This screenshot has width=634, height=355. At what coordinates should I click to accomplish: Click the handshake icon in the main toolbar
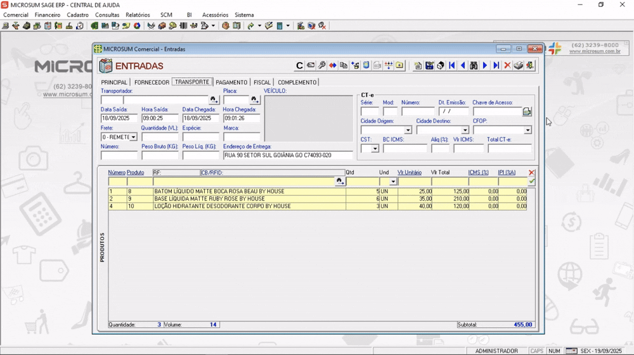tap(151, 26)
